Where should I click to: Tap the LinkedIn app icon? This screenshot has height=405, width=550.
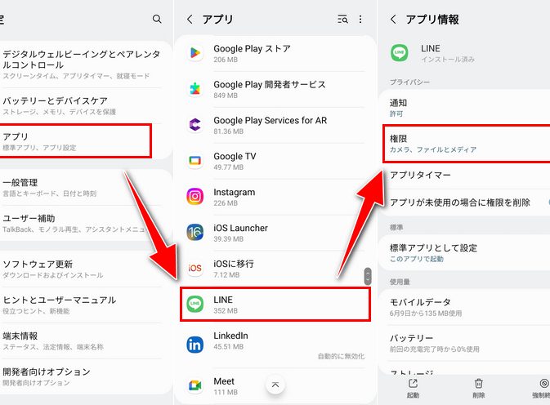195,345
